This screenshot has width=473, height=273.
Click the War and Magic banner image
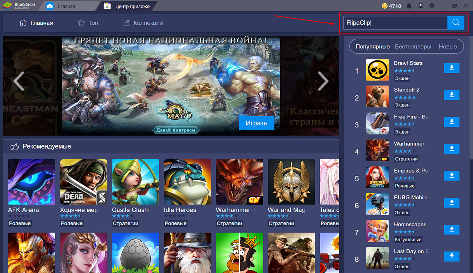[x=171, y=86]
